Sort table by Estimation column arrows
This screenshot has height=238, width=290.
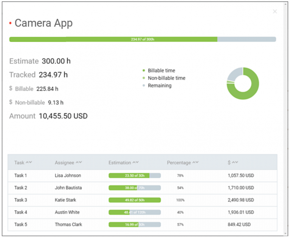pos(135,162)
